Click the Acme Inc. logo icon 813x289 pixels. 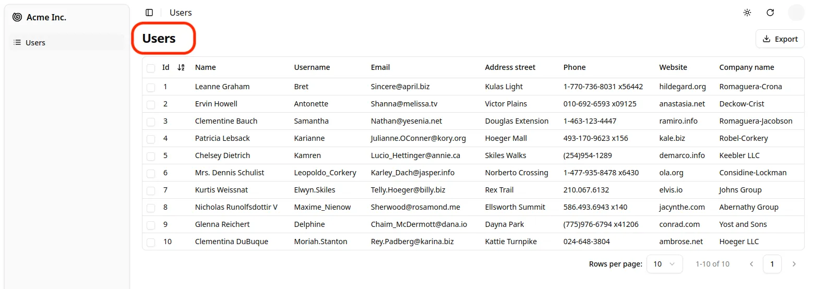[x=17, y=17]
